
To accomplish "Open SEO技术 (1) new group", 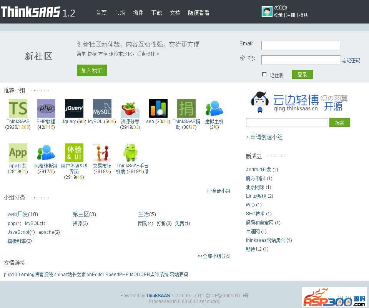I will (x=259, y=214).
